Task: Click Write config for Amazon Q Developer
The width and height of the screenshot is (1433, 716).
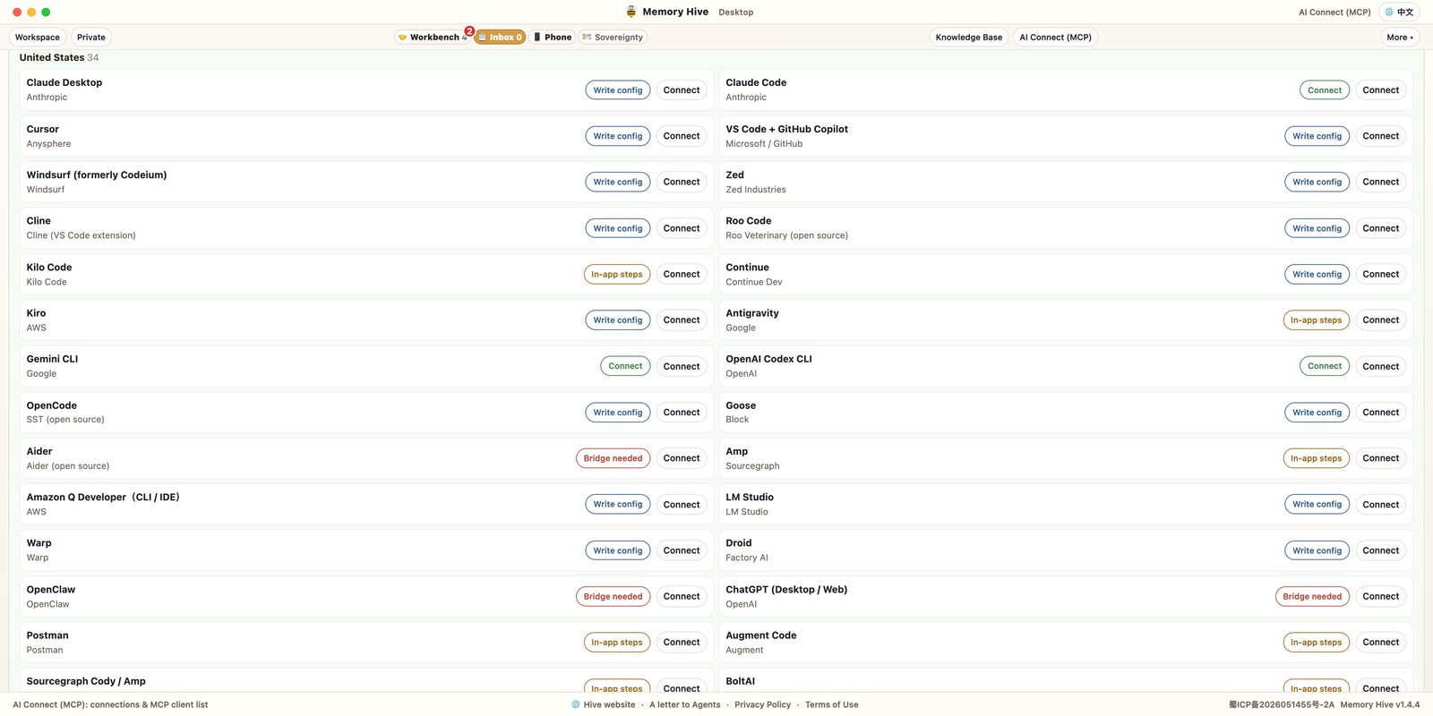Action: [618, 504]
